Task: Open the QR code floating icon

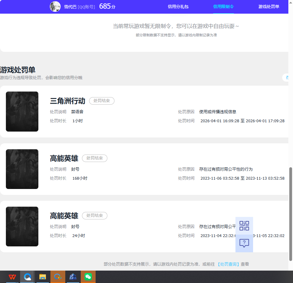Action: tap(244, 226)
